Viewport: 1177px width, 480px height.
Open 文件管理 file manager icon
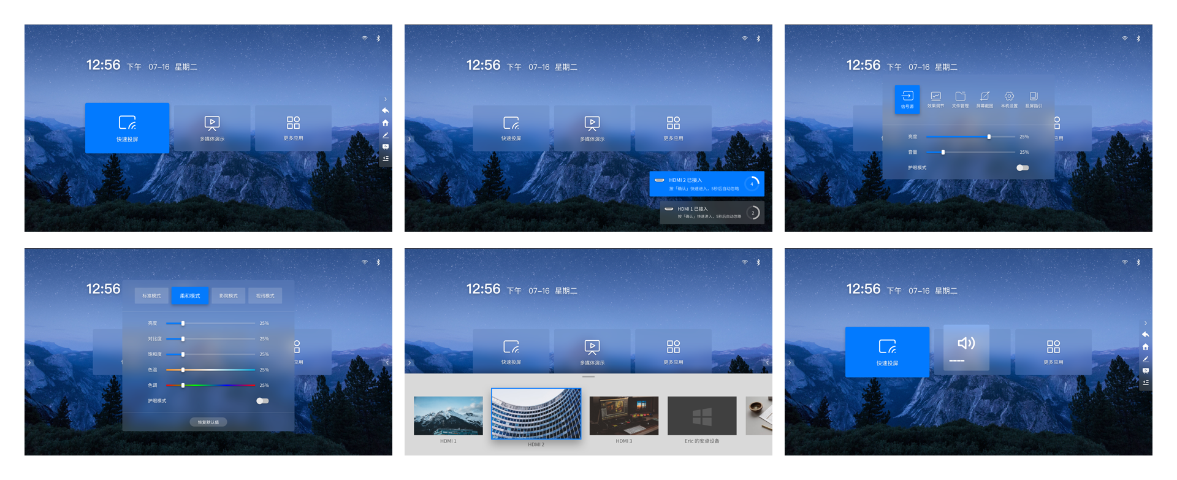[x=960, y=99]
